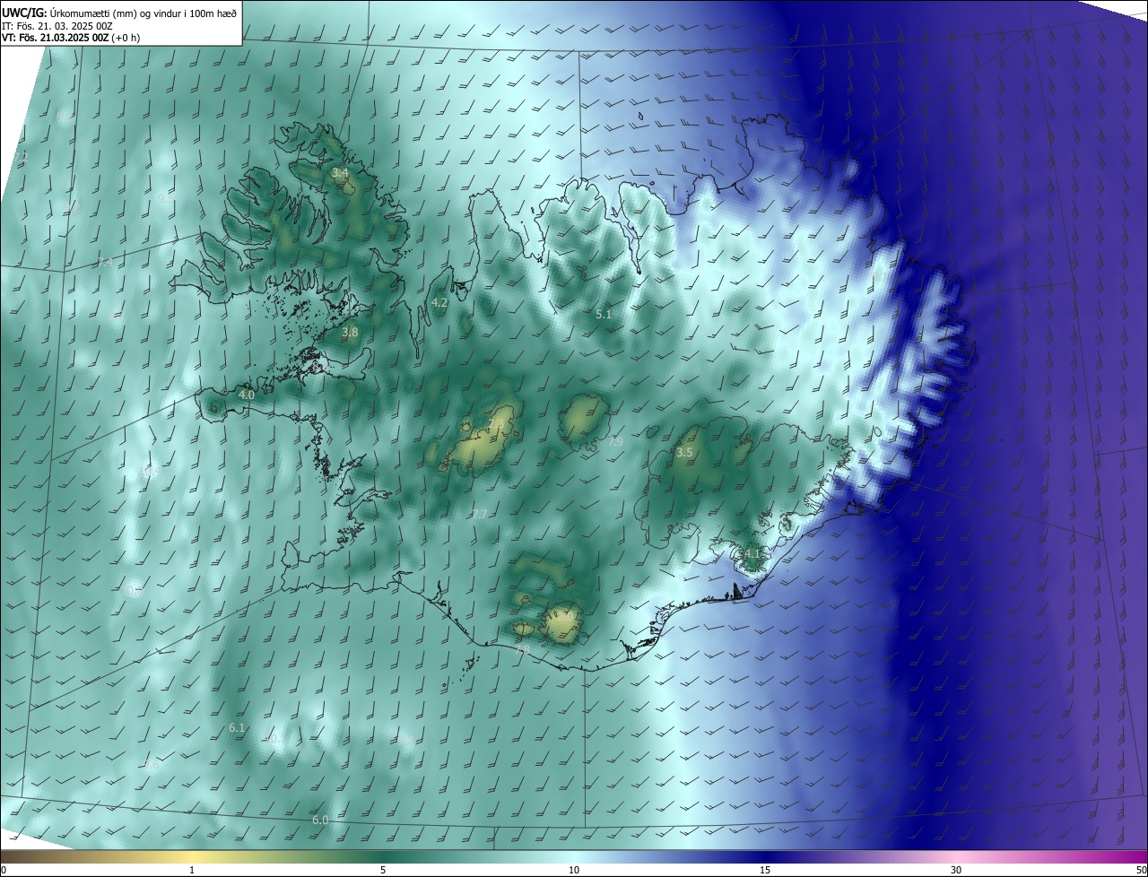Click the 4.1 value near the southeast coast
The width and height of the screenshot is (1148, 877).
[x=752, y=554]
